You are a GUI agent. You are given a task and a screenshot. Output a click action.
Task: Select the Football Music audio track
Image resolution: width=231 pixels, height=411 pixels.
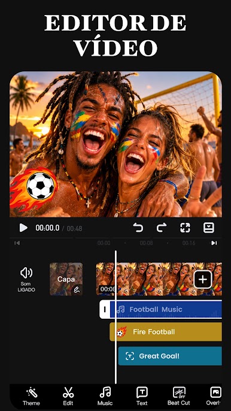(x=161, y=309)
